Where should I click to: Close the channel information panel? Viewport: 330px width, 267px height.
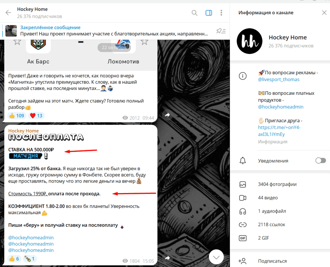(324, 13)
